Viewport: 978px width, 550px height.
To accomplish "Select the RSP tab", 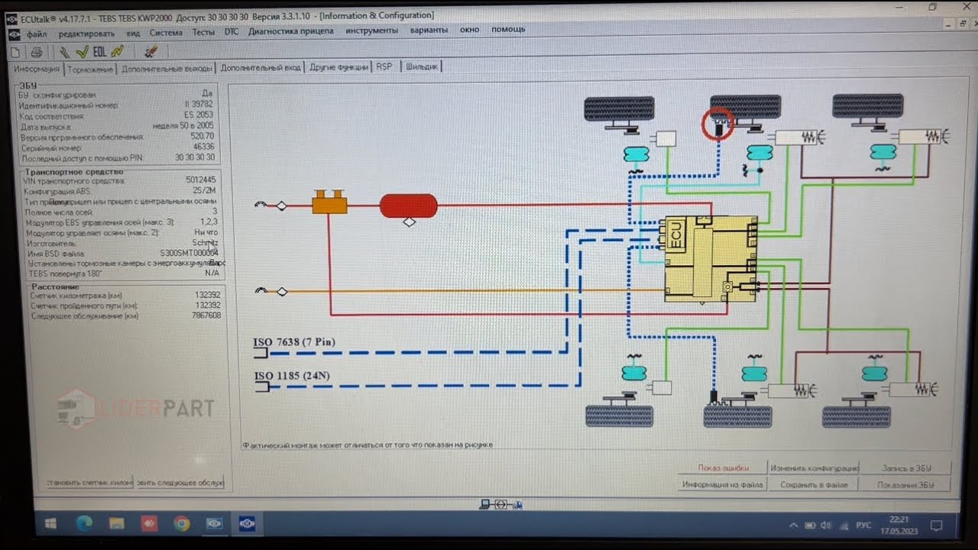I will [384, 67].
